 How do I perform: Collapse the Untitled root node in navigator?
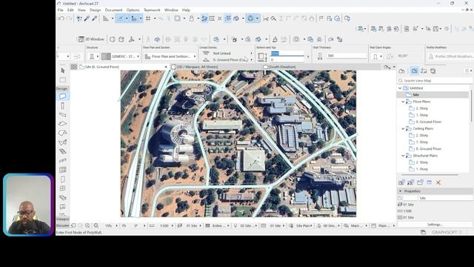pos(400,88)
